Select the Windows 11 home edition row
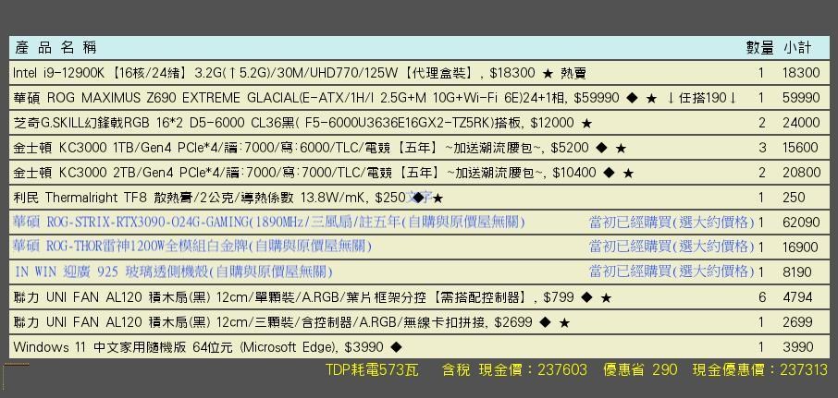 (420, 347)
